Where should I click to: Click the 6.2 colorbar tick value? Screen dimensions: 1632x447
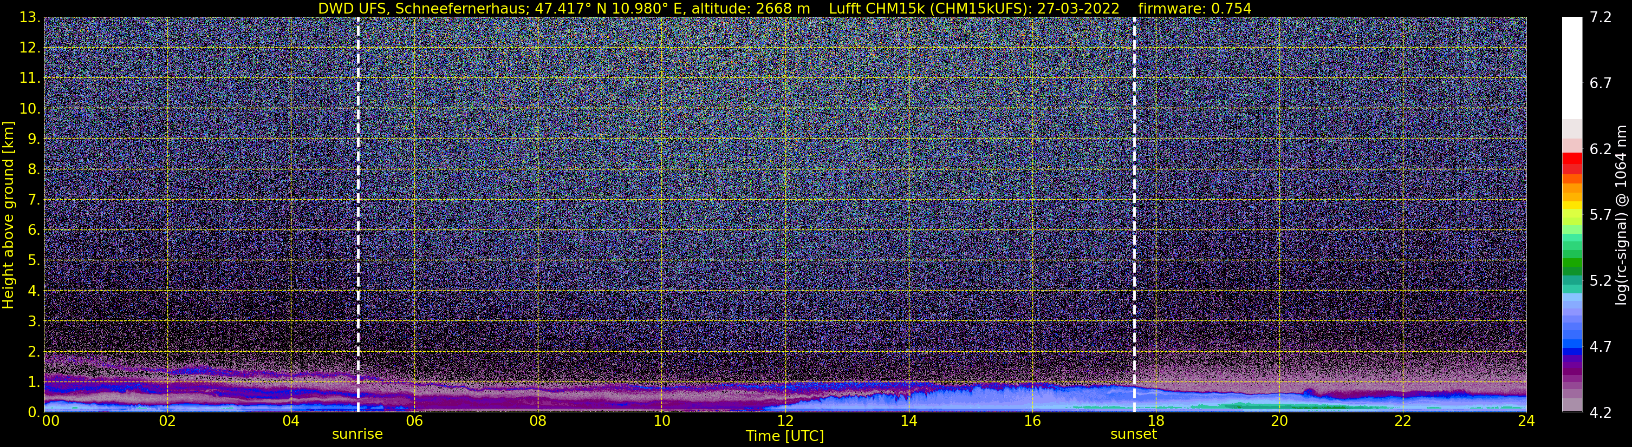click(1601, 149)
